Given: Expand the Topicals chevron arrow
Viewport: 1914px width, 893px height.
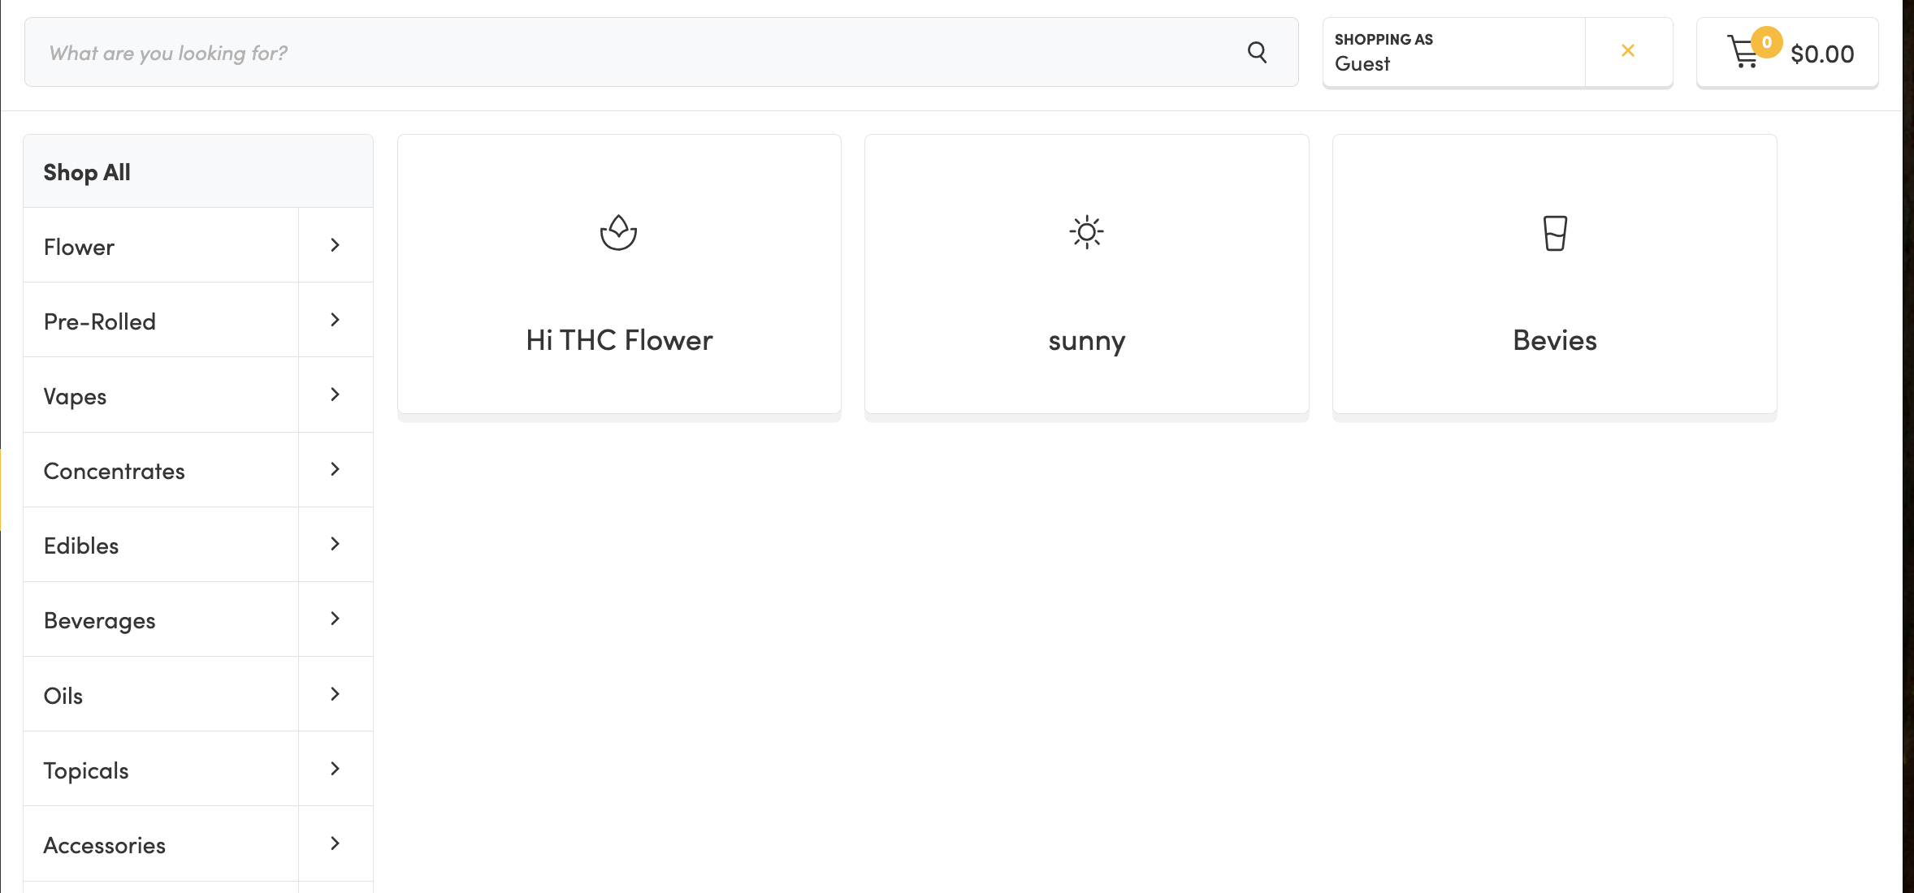Looking at the screenshot, I should [335, 769].
